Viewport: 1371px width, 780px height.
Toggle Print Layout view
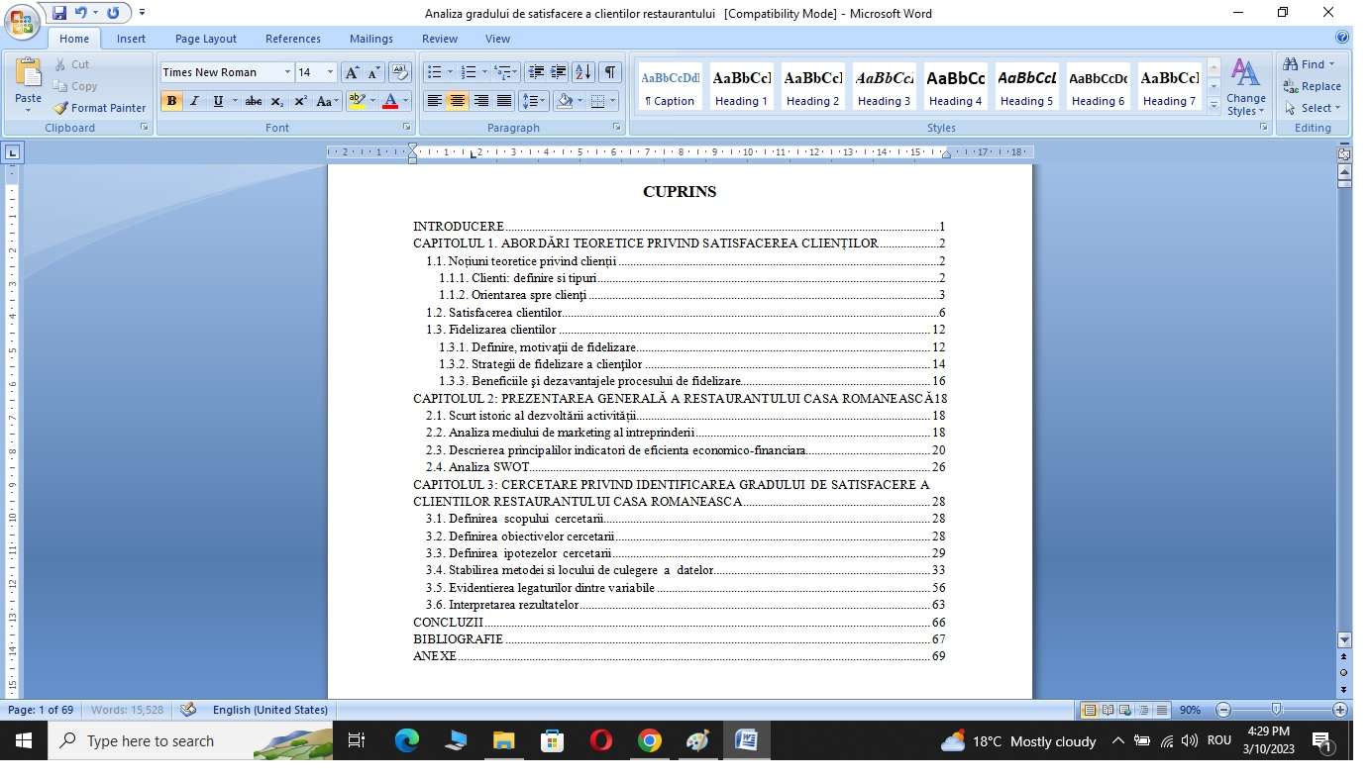coord(1090,710)
